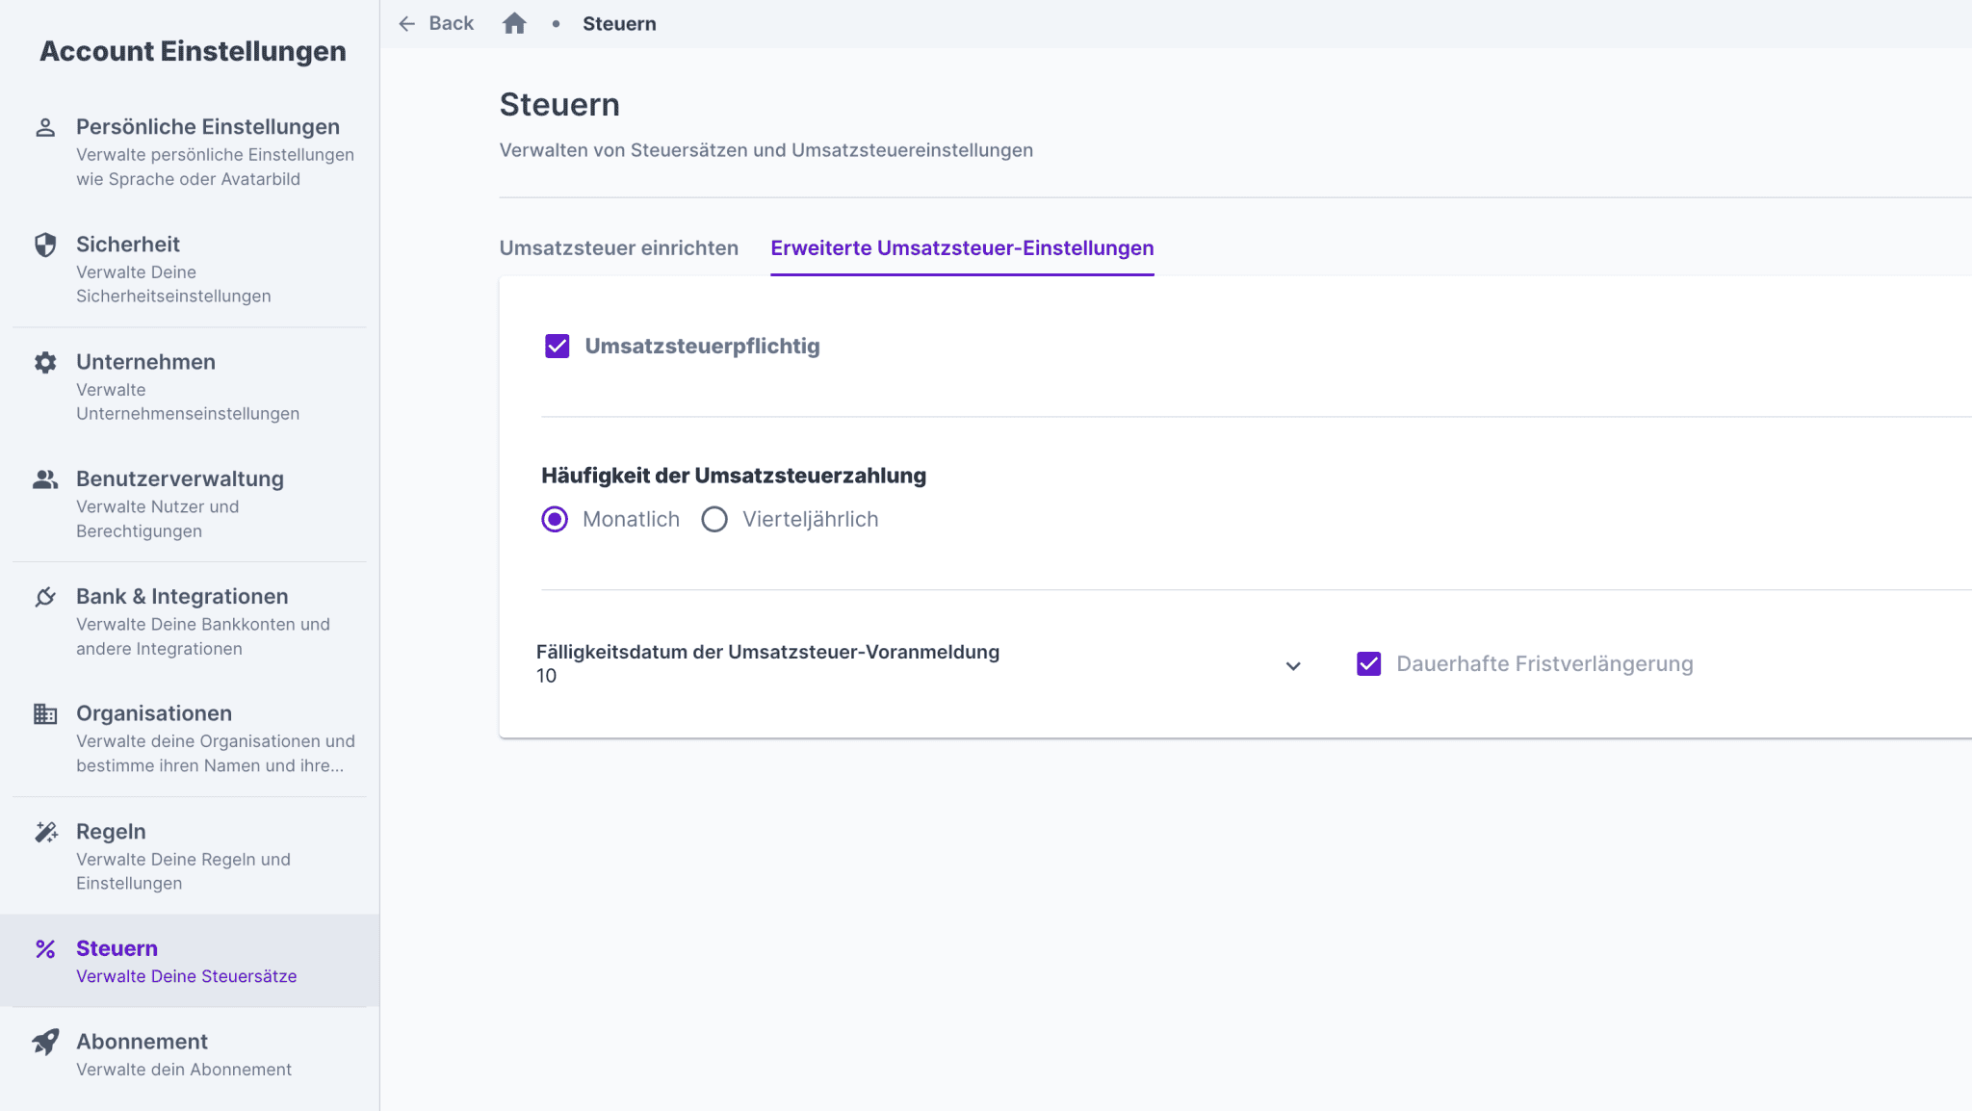Uncheck the Umsatzsteuerpflichtig checkbox

[x=558, y=347]
